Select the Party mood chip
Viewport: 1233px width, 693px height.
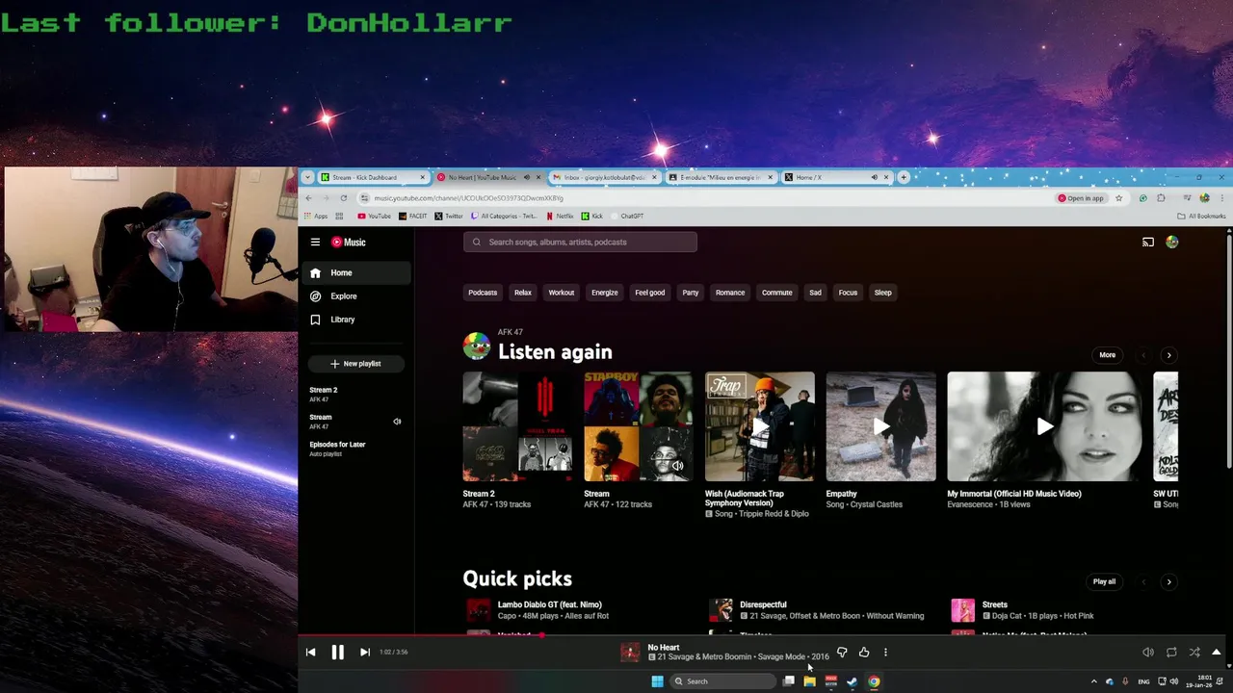tap(691, 293)
